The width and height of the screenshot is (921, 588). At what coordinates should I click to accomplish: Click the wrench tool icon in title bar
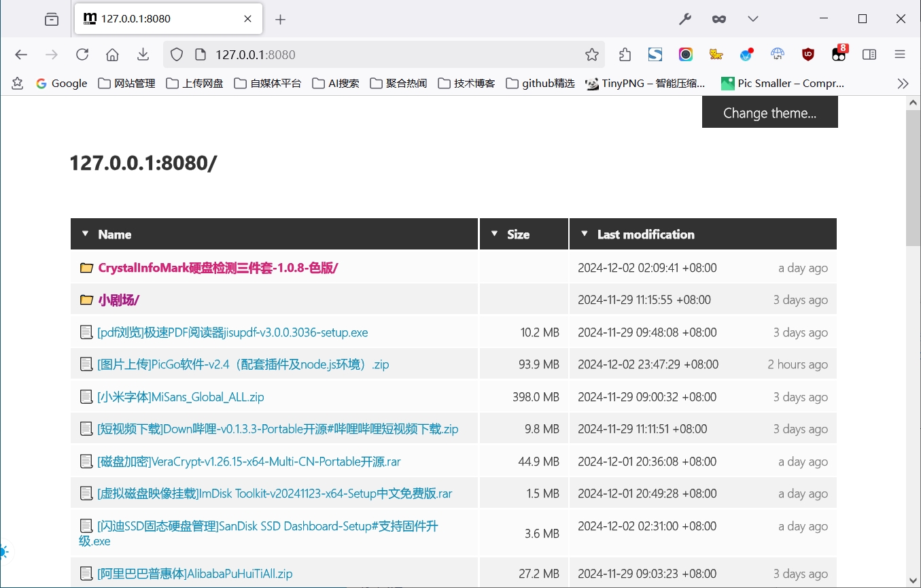[x=685, y=18]
